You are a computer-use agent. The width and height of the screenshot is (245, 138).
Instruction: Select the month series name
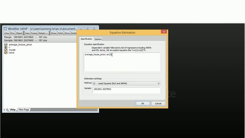(x=12, y=50)
